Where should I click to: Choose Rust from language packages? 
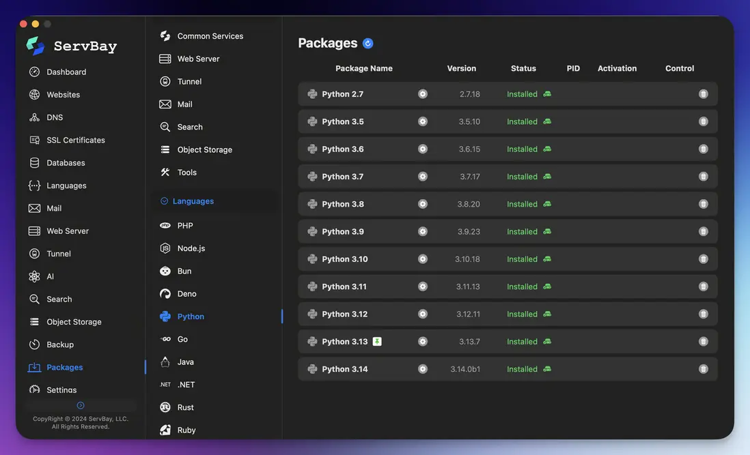185,407
